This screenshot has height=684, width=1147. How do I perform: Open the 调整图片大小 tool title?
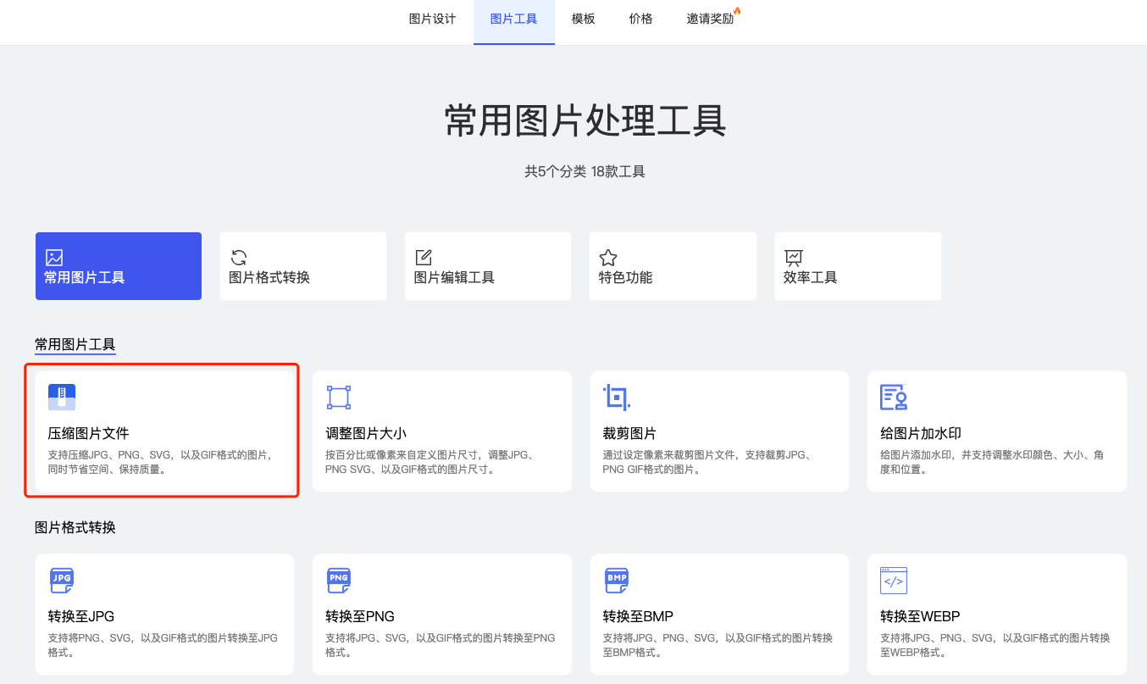coord(366,433)
